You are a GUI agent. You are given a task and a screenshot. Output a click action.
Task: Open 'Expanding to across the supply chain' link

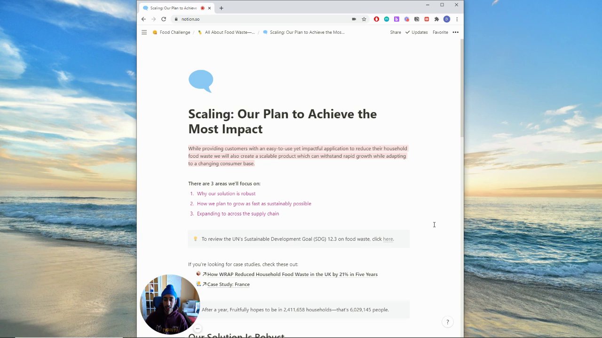point(238,214)
